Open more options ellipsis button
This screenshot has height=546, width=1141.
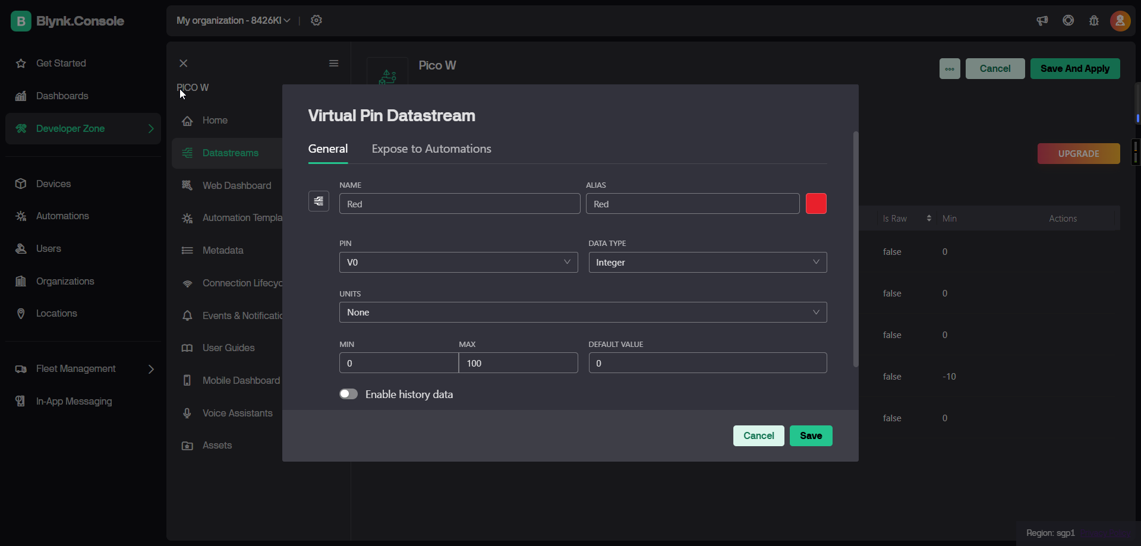(950, 69)
